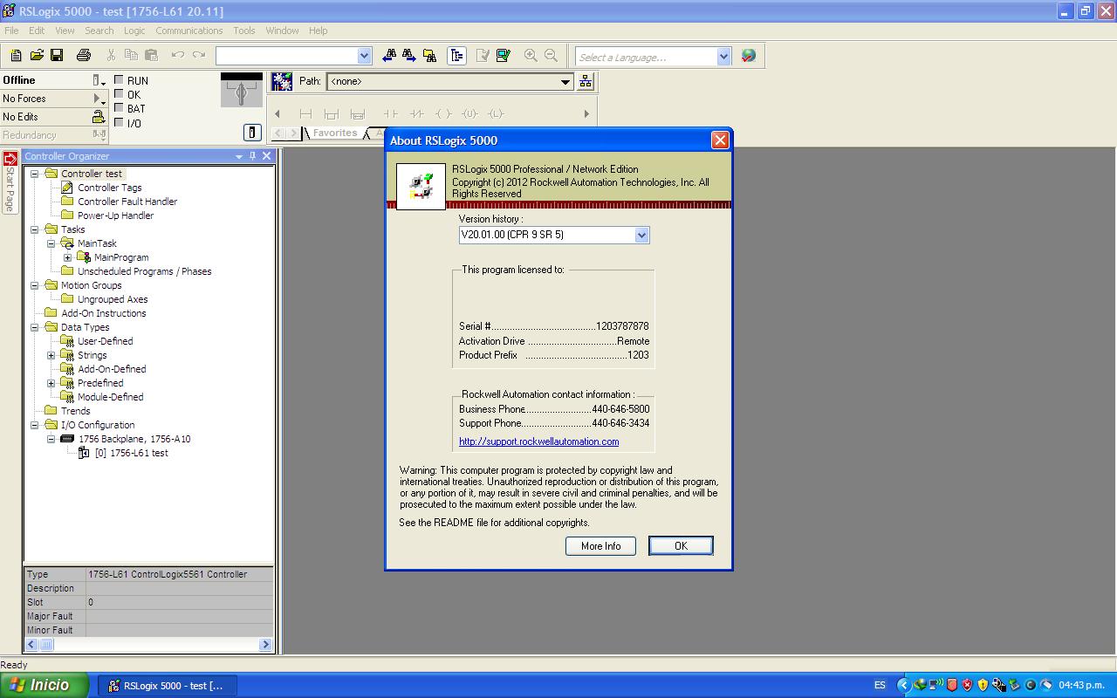Expand the Predefined data types folder
This screenshot has height=698, width=1117.
click(51, 383)
